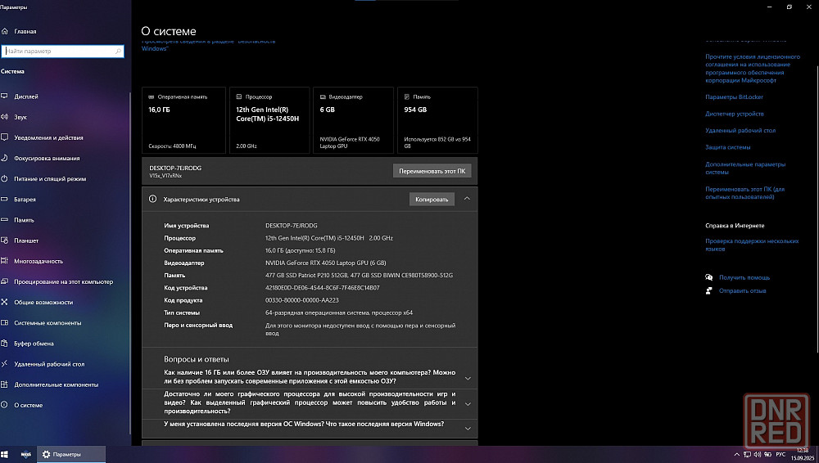Screen dimensions: 819x463
Task: Expand the question about 16 ГБ ОЗУ
Action: tap(468, 378)
